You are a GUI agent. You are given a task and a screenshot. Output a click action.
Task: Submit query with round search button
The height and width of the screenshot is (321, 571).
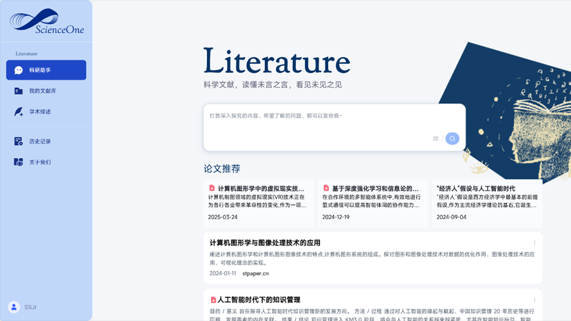tap(452, 139)
